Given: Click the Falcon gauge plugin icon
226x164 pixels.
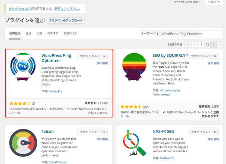Looking at the screenshot, I should [x=23, y=143].
